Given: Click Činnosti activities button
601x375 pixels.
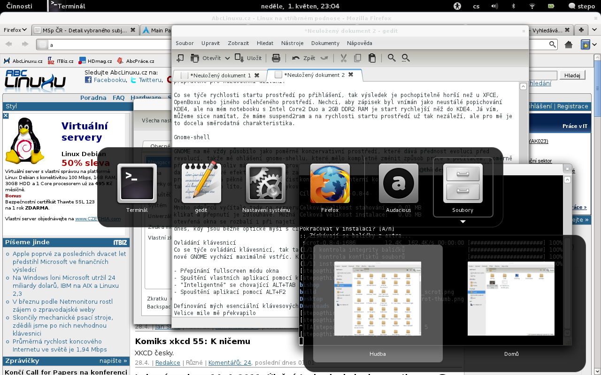Looking at the screenshot, I should (x=19, y=6).
